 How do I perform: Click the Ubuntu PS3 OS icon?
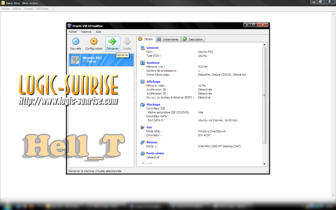point(75,60)
